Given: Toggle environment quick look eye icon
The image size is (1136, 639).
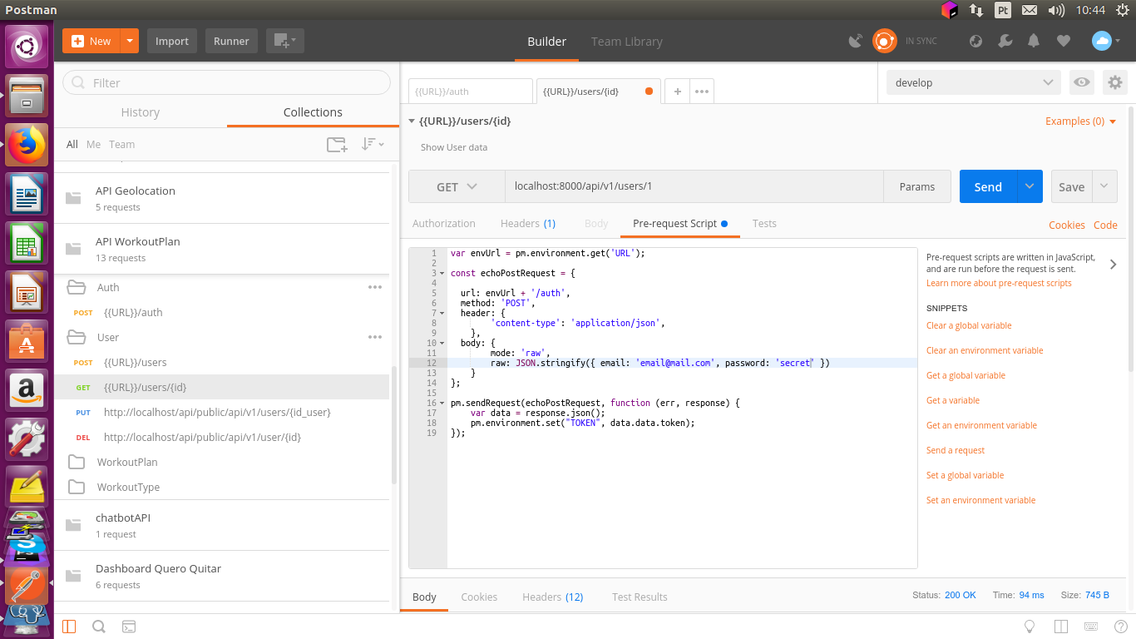Looking at the screenshot, I should [1082, 82].
